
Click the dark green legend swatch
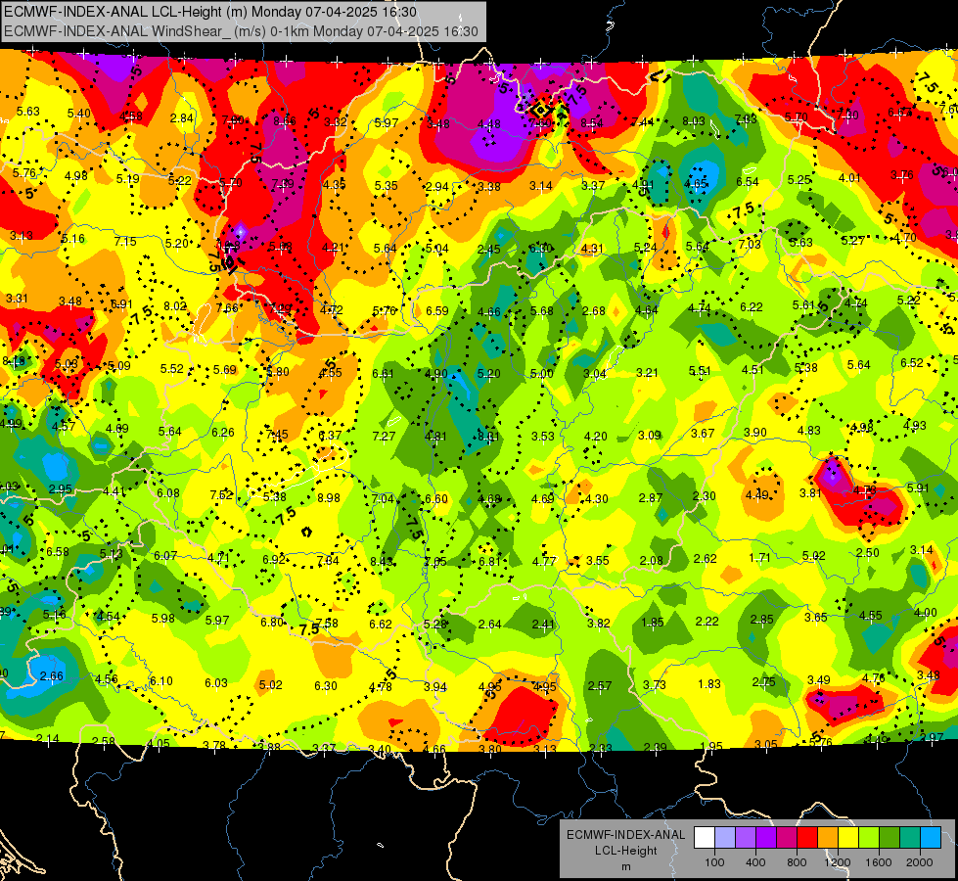point(889,838)
